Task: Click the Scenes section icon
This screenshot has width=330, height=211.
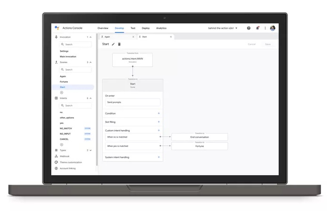Action: coord(56,62)
